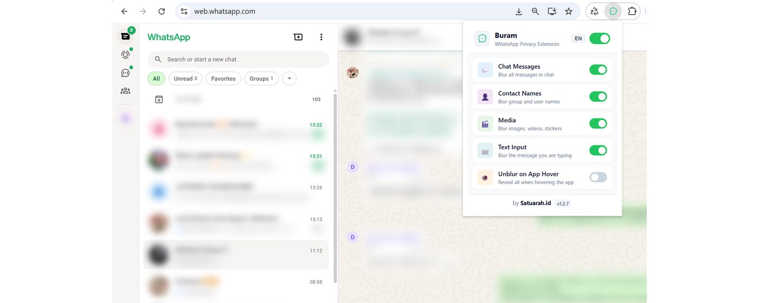Click the chat list vertical scrollbar

click(x=335, y=188)
